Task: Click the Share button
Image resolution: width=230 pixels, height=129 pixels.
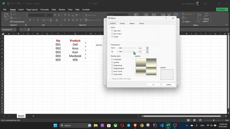Action: (x=222, y=9)
